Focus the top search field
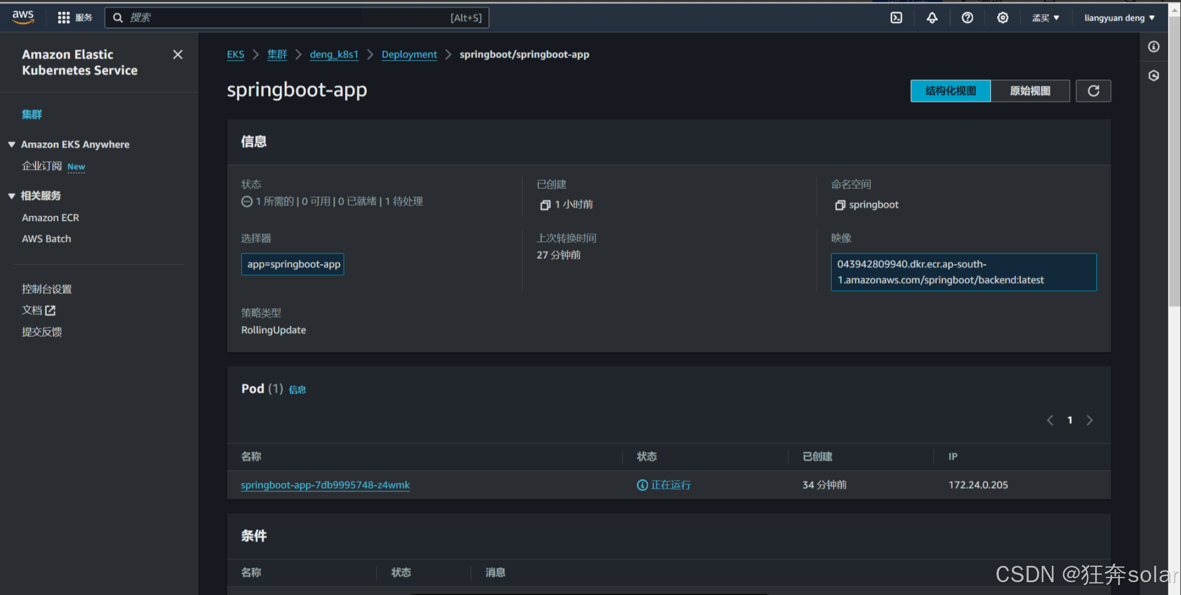 [297, 17]
